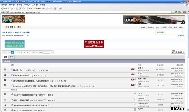Click pinned-thread folder icon beside Symphonic Line
Screen dimensions: 189x112
(5, 85)
